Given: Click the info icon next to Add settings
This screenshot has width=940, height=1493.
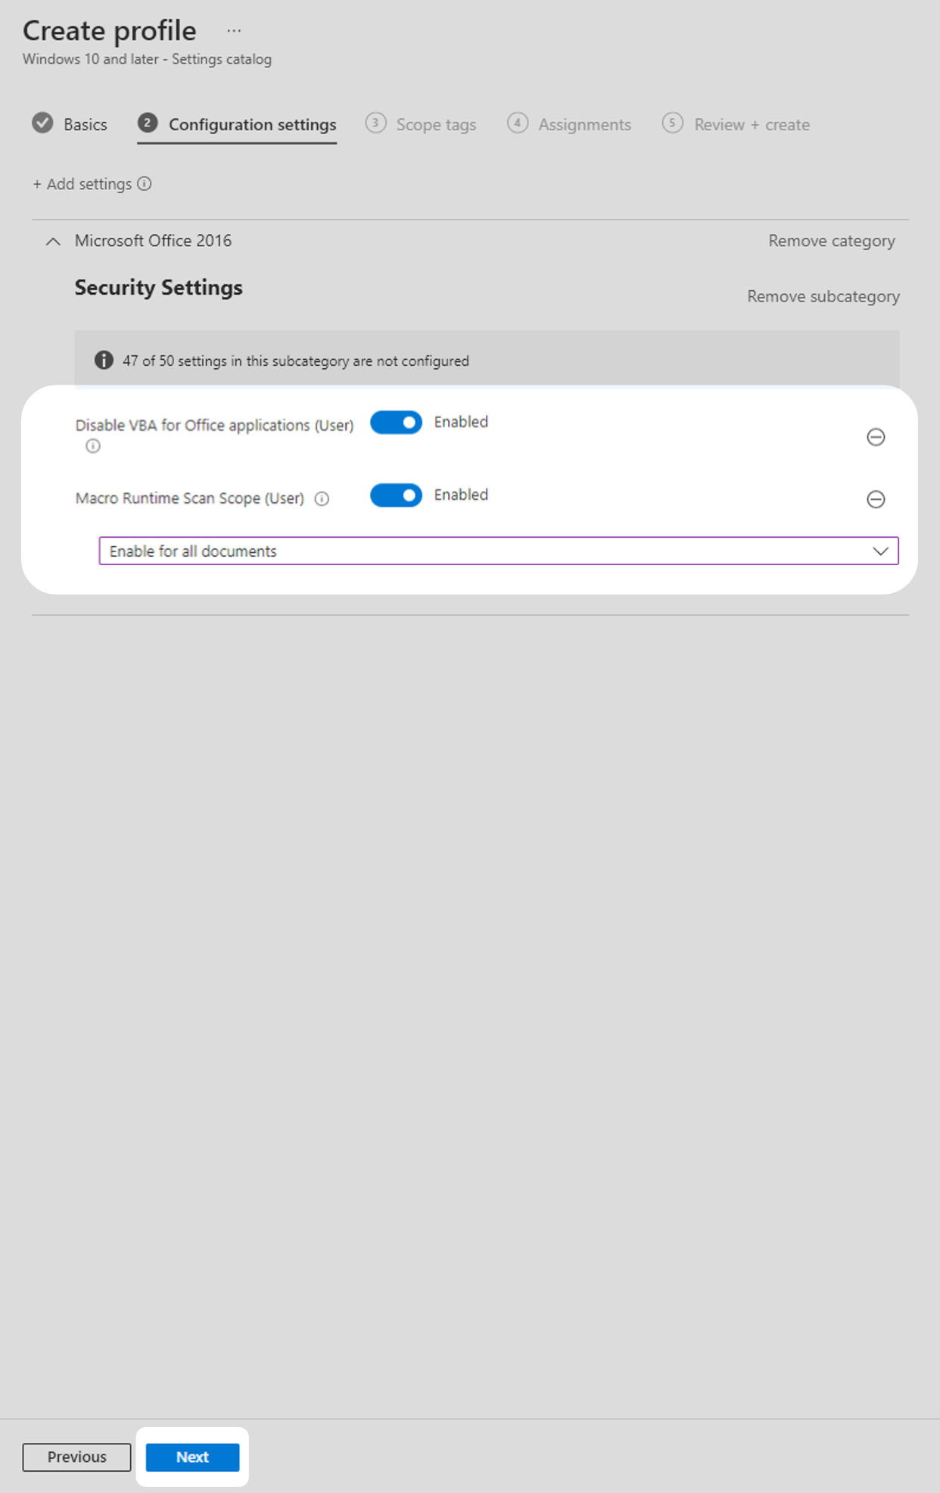Looking at the screenshot, I should [x=145, y=184].
